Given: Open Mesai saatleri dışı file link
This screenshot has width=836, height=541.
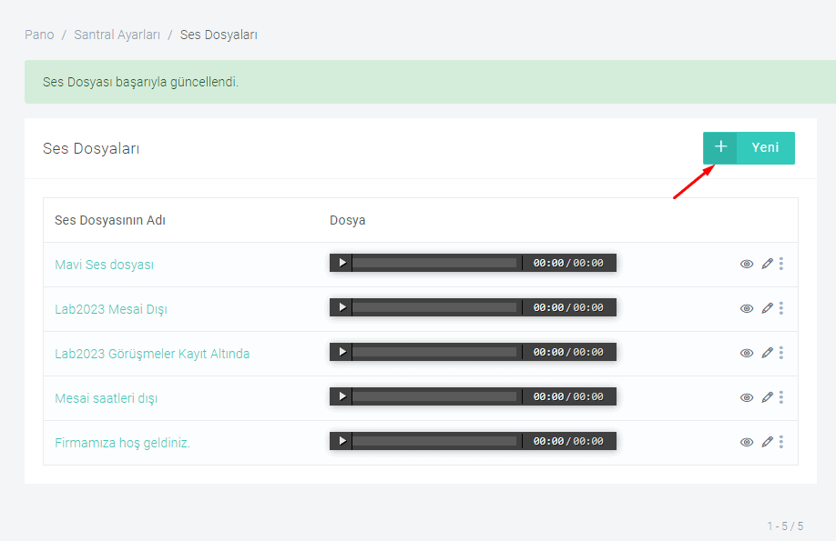Looking at the screenshot, I should coord(107,398).
